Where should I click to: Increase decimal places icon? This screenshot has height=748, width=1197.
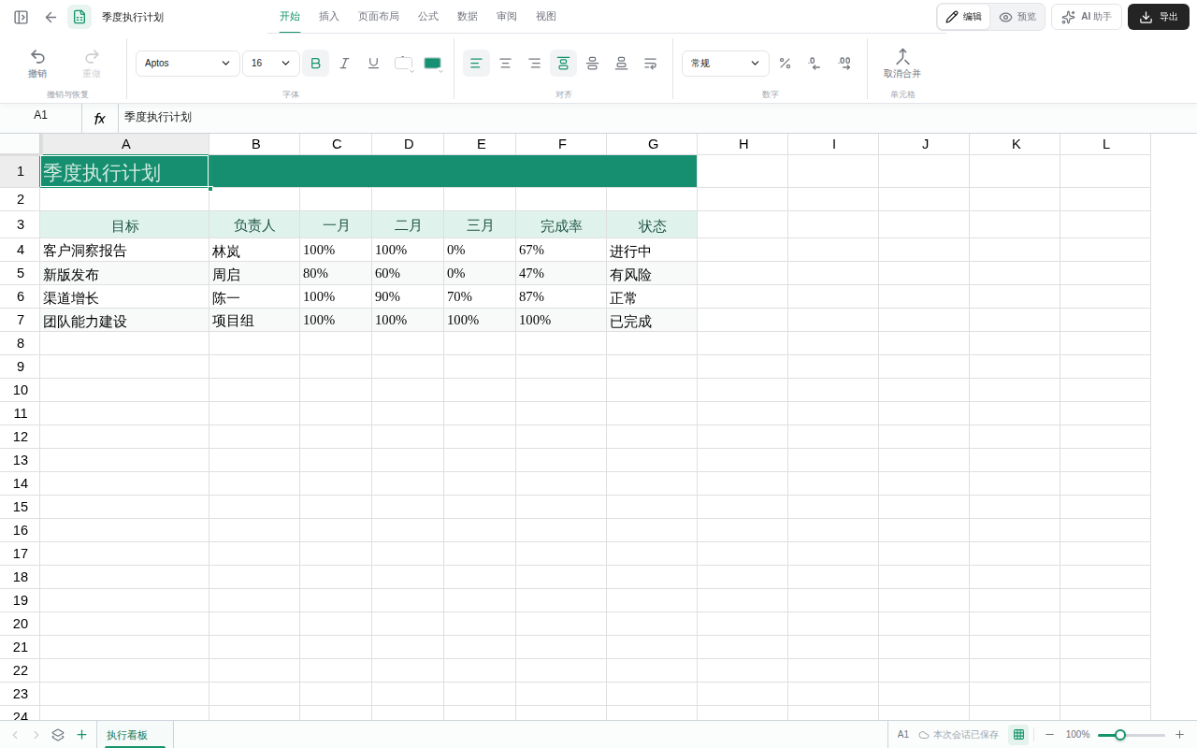(x=844, y=64)
